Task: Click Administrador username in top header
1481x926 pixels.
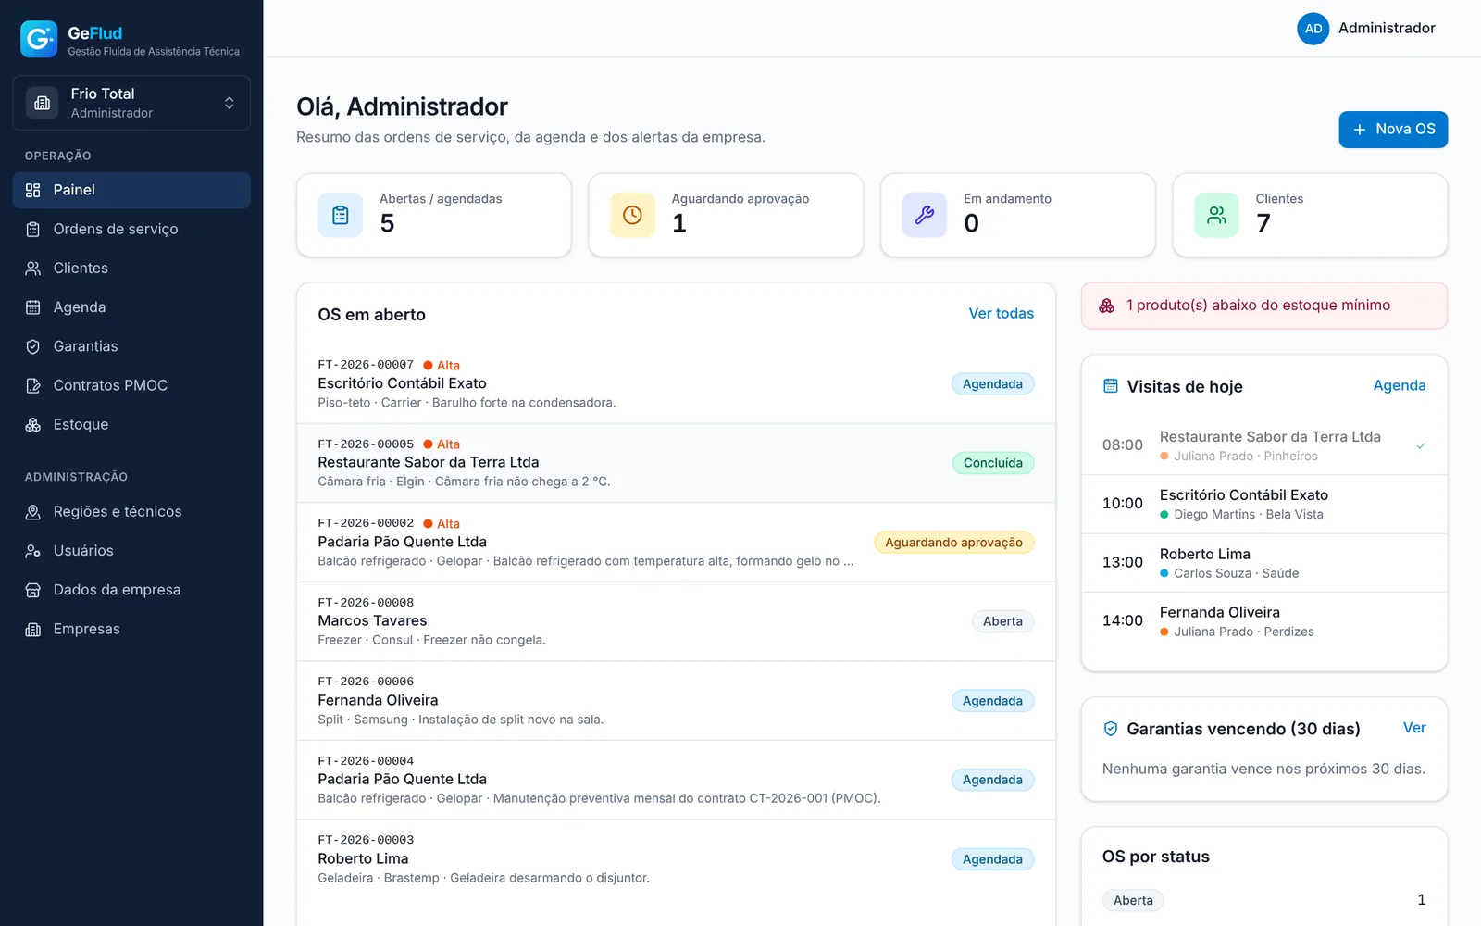Action: (x=1387, y=29)
